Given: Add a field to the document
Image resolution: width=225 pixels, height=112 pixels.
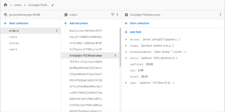Looking at the screenshot, I should [136, 32].
